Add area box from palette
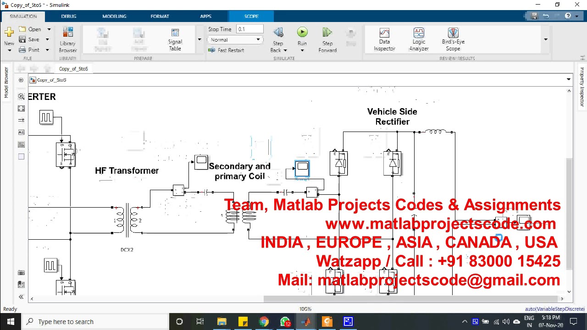The width and height of the screenshot is (587, 330). [x=21, y=157]
